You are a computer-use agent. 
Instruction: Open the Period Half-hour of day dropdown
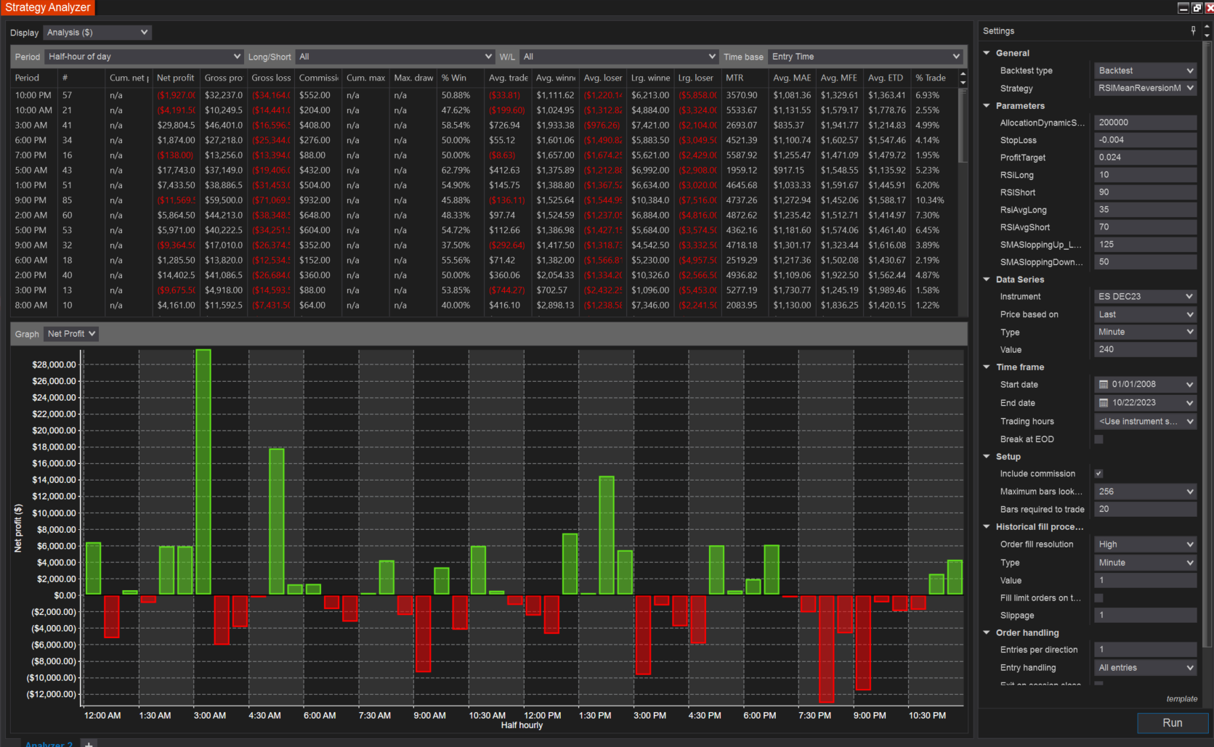[x=144, y=57]
